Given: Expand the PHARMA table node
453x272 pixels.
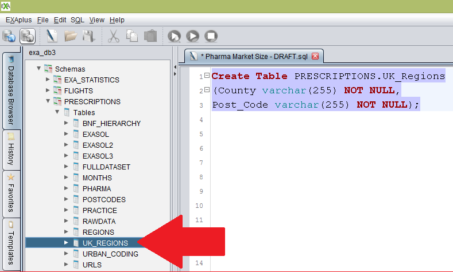Looking at the screenshot, I should pyautogui.click(x=66, y=188).
